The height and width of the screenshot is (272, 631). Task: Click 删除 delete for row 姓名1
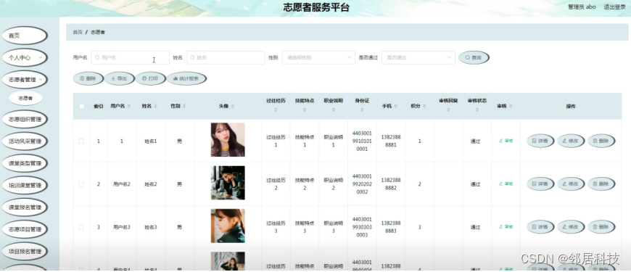pyautogui.click(x=601, y=141)
